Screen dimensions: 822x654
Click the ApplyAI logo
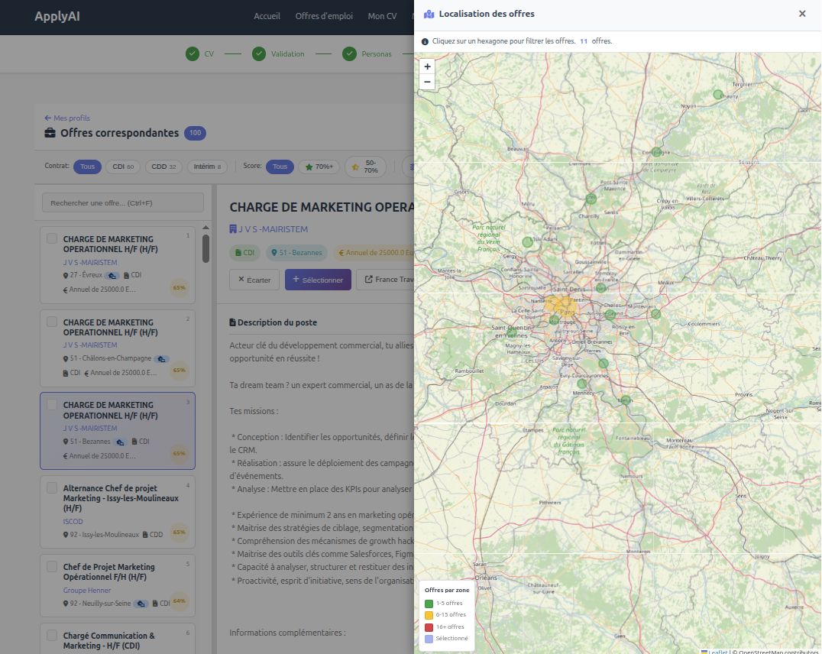57,15
